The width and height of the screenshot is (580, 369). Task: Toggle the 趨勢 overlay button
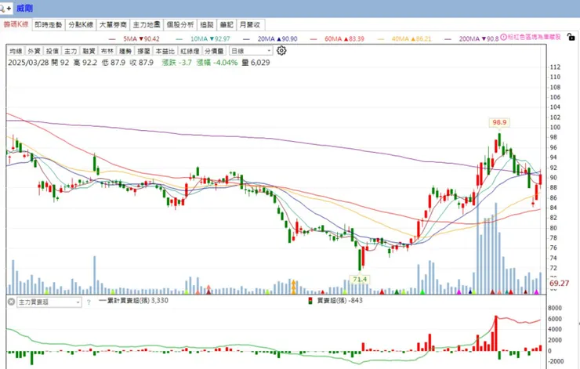[x=125, y=51]
